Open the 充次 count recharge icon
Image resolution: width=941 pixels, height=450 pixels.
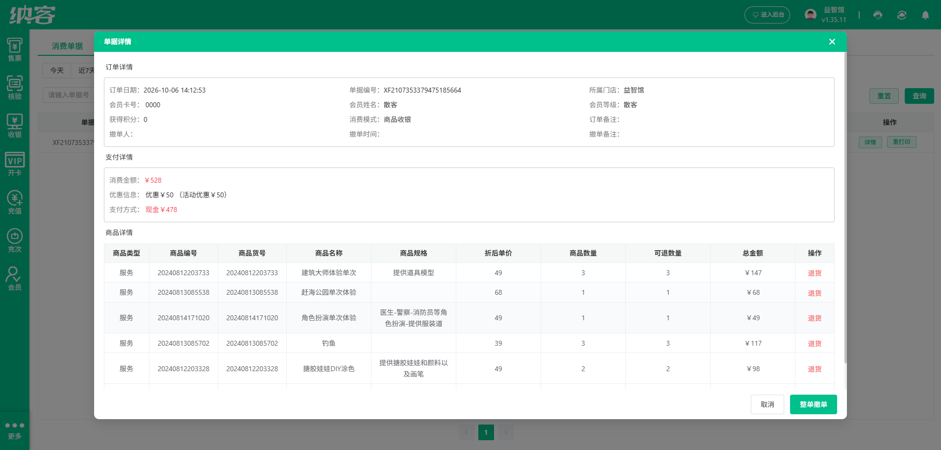(15, 241)
